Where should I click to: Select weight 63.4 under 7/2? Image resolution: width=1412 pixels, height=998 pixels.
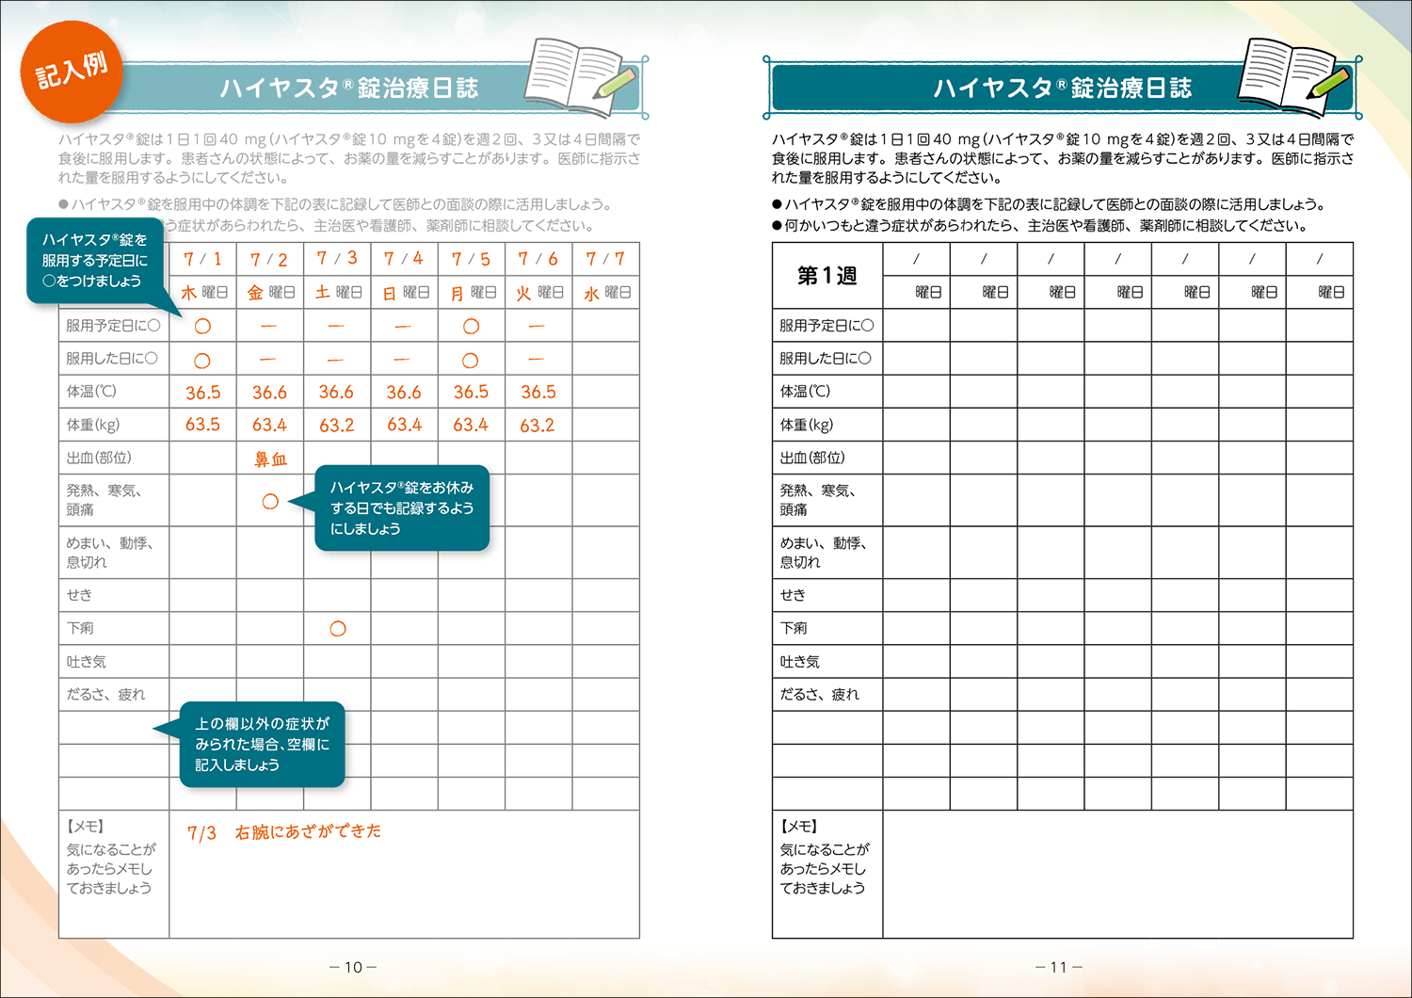pos(269,426)
